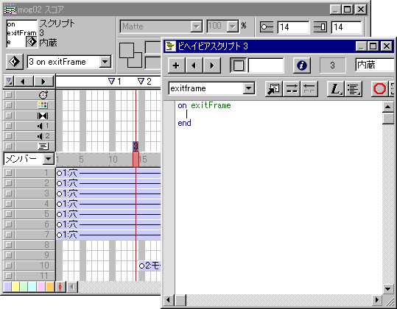Click go to handler icon
Viewport: 397px width, 309px height.
(x=274, y=88)
